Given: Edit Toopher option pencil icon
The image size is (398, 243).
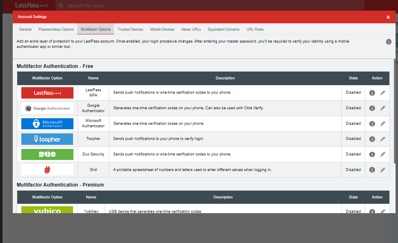Looking at the screenshot, I should pyautogui.click(x=382, y=139).
